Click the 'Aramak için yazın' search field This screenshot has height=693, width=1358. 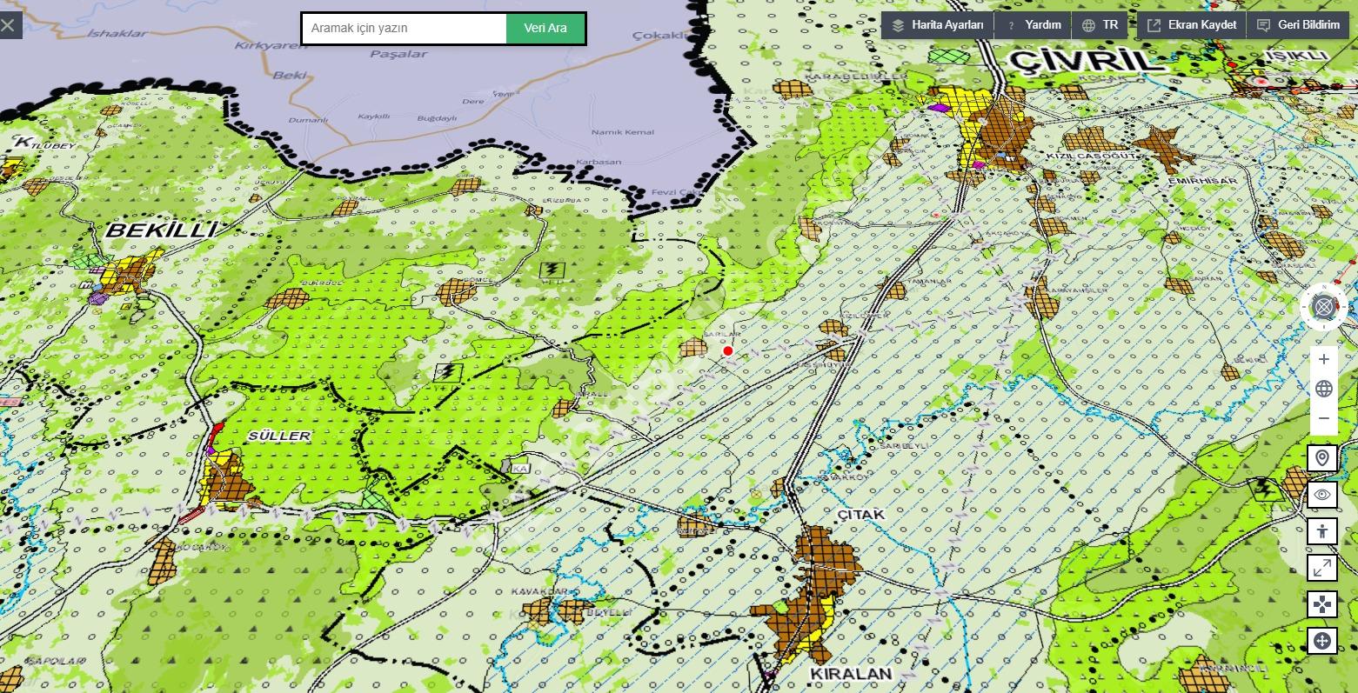pyautogui.click(x=405, y=29)
